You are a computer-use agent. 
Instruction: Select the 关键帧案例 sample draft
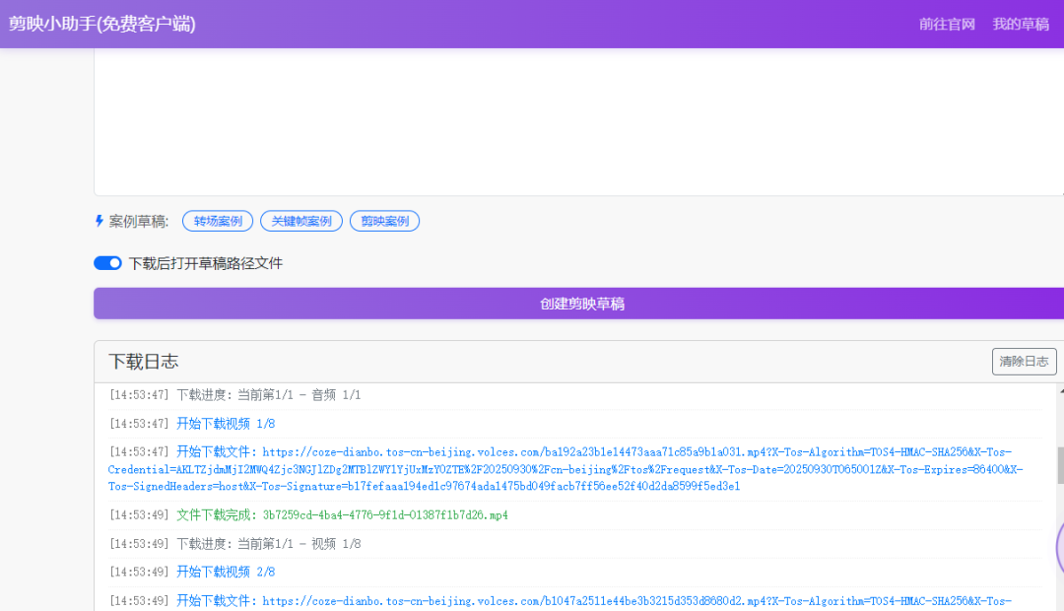301,221
